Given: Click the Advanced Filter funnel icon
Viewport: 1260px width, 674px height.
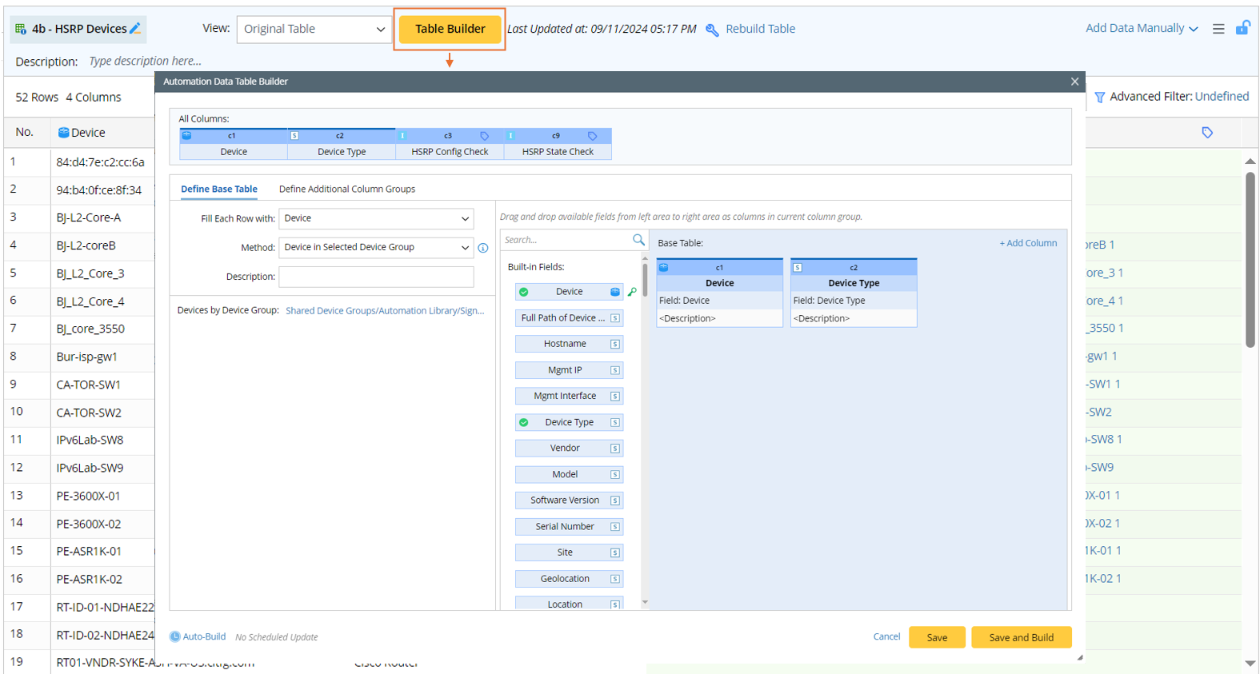Looking at the screenshot, I should (x=1100, y=97).
